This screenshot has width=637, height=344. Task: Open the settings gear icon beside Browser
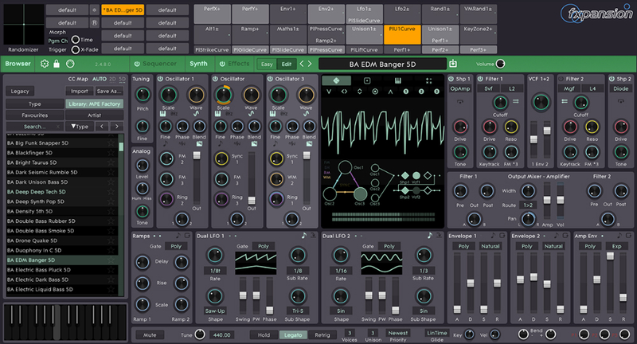(45, 64)
